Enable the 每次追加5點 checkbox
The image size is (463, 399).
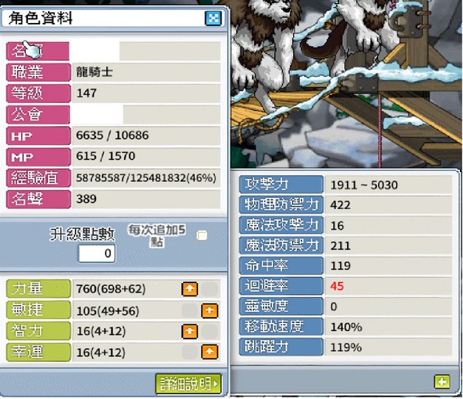click(202, 236)
